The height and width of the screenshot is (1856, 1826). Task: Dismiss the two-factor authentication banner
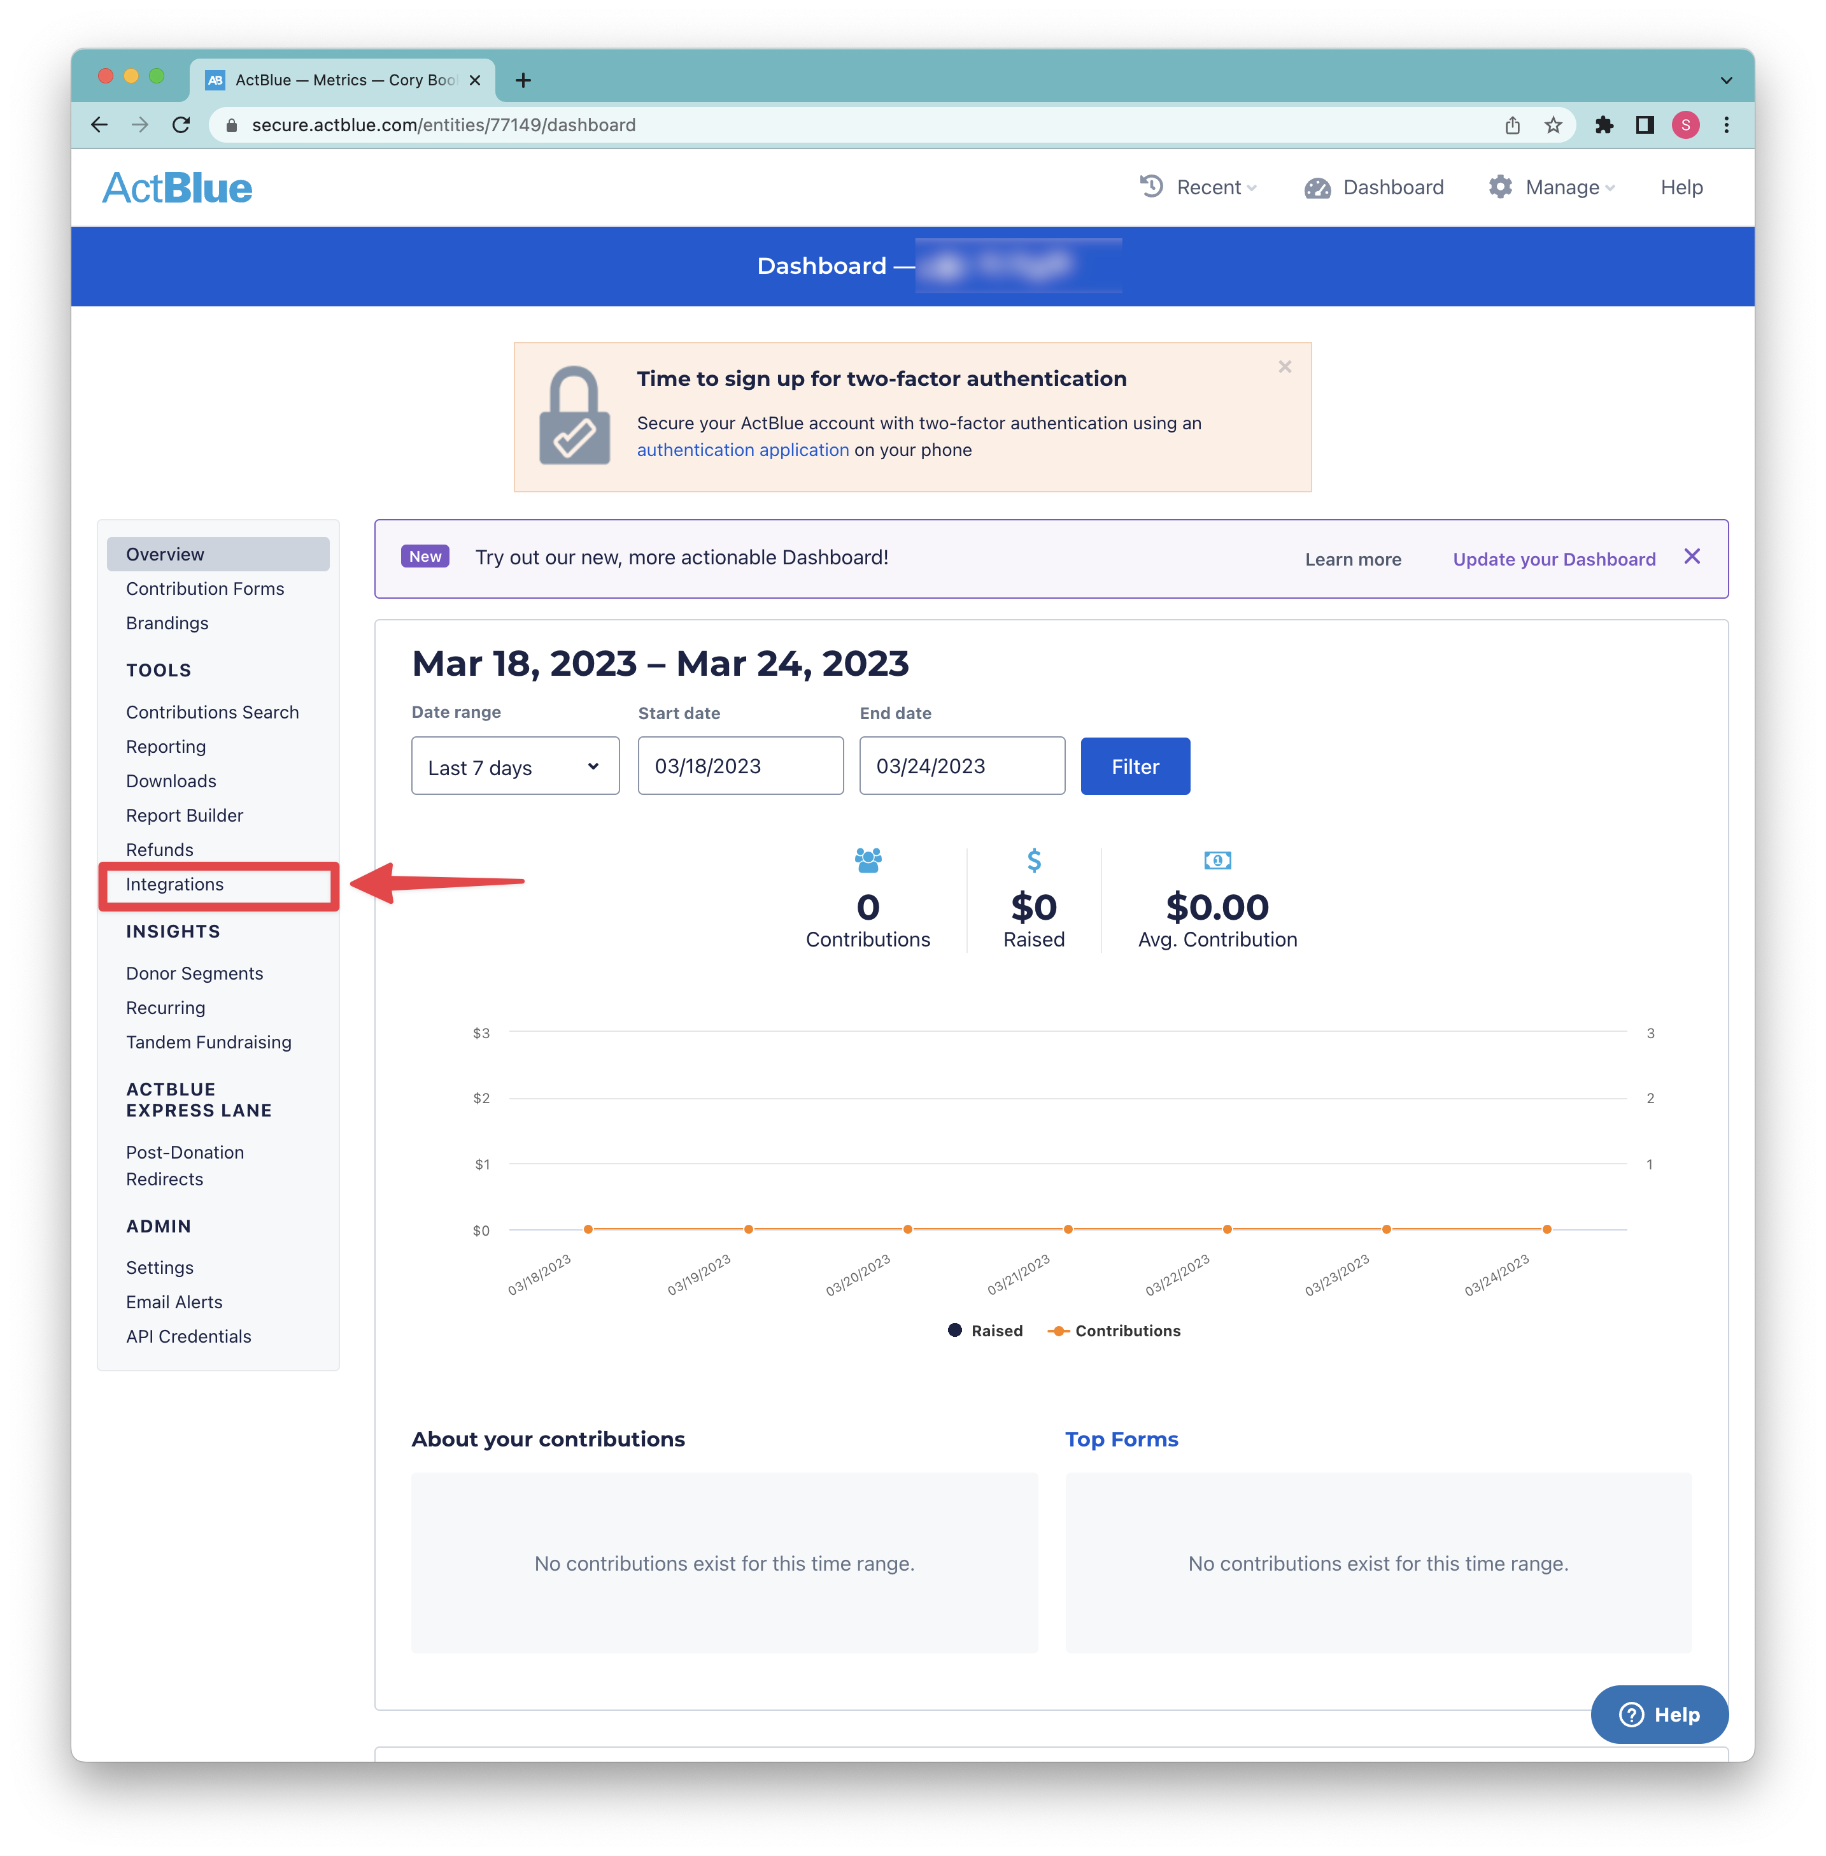(x=1285, y=366)
